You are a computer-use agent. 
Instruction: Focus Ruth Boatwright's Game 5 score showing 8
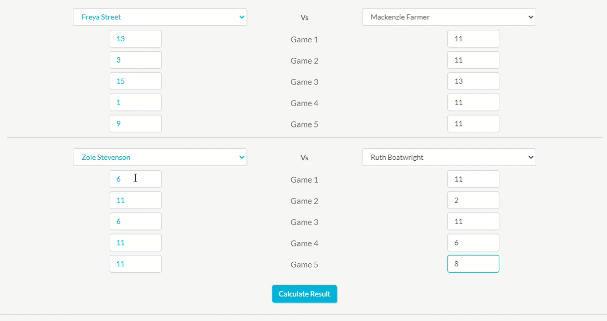(473, 264)
